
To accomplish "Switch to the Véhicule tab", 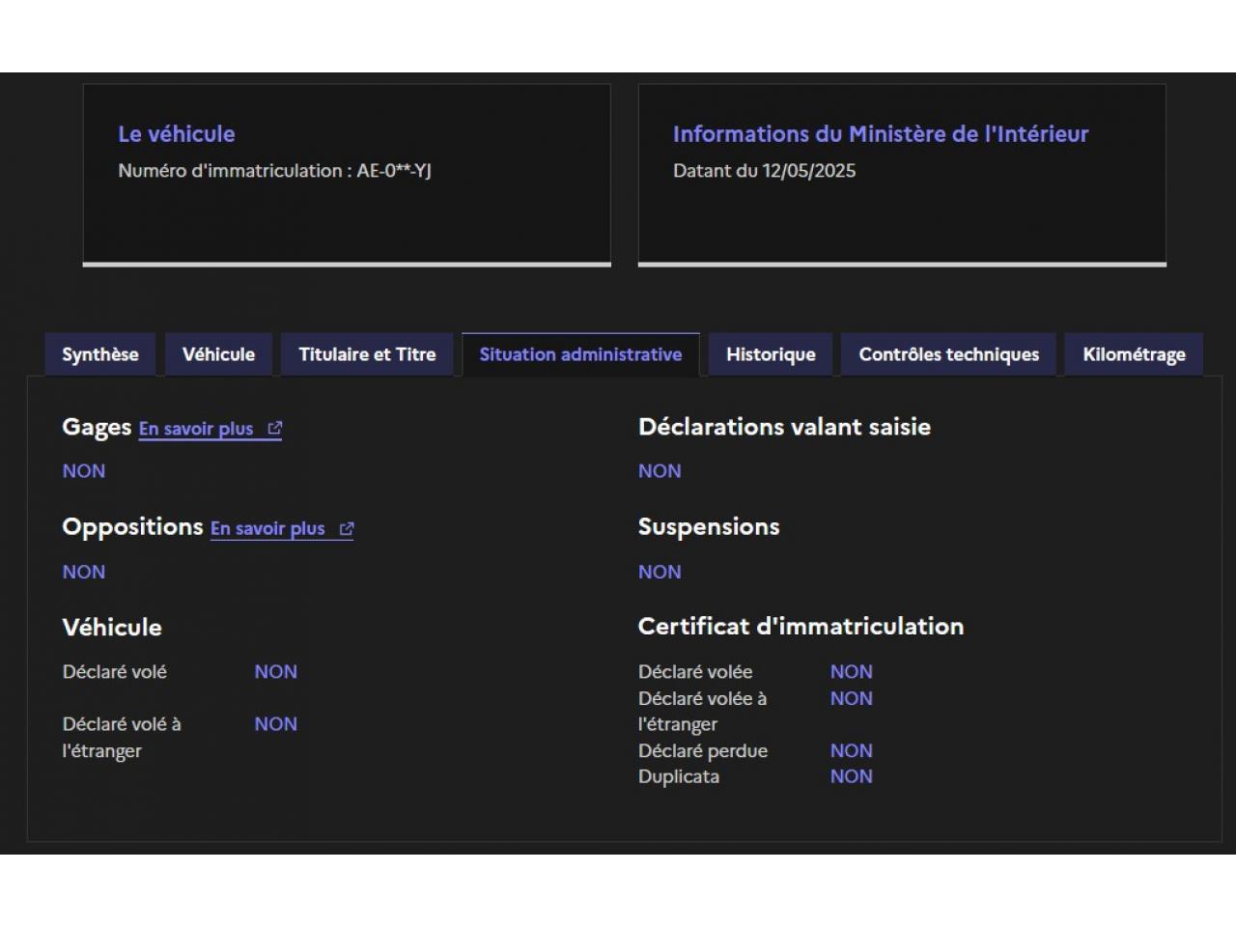I will [x=218, y=354].
